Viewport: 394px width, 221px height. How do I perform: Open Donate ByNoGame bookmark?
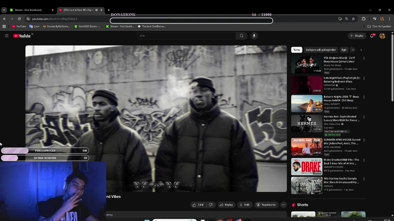[56, 26]
